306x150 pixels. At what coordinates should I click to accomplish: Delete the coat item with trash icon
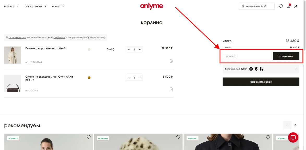171,61
